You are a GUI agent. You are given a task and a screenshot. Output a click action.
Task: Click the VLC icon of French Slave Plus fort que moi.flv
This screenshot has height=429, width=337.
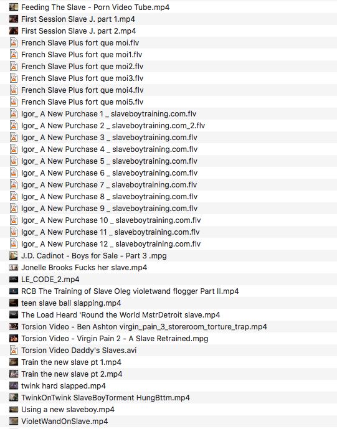(x=14, y=43)
